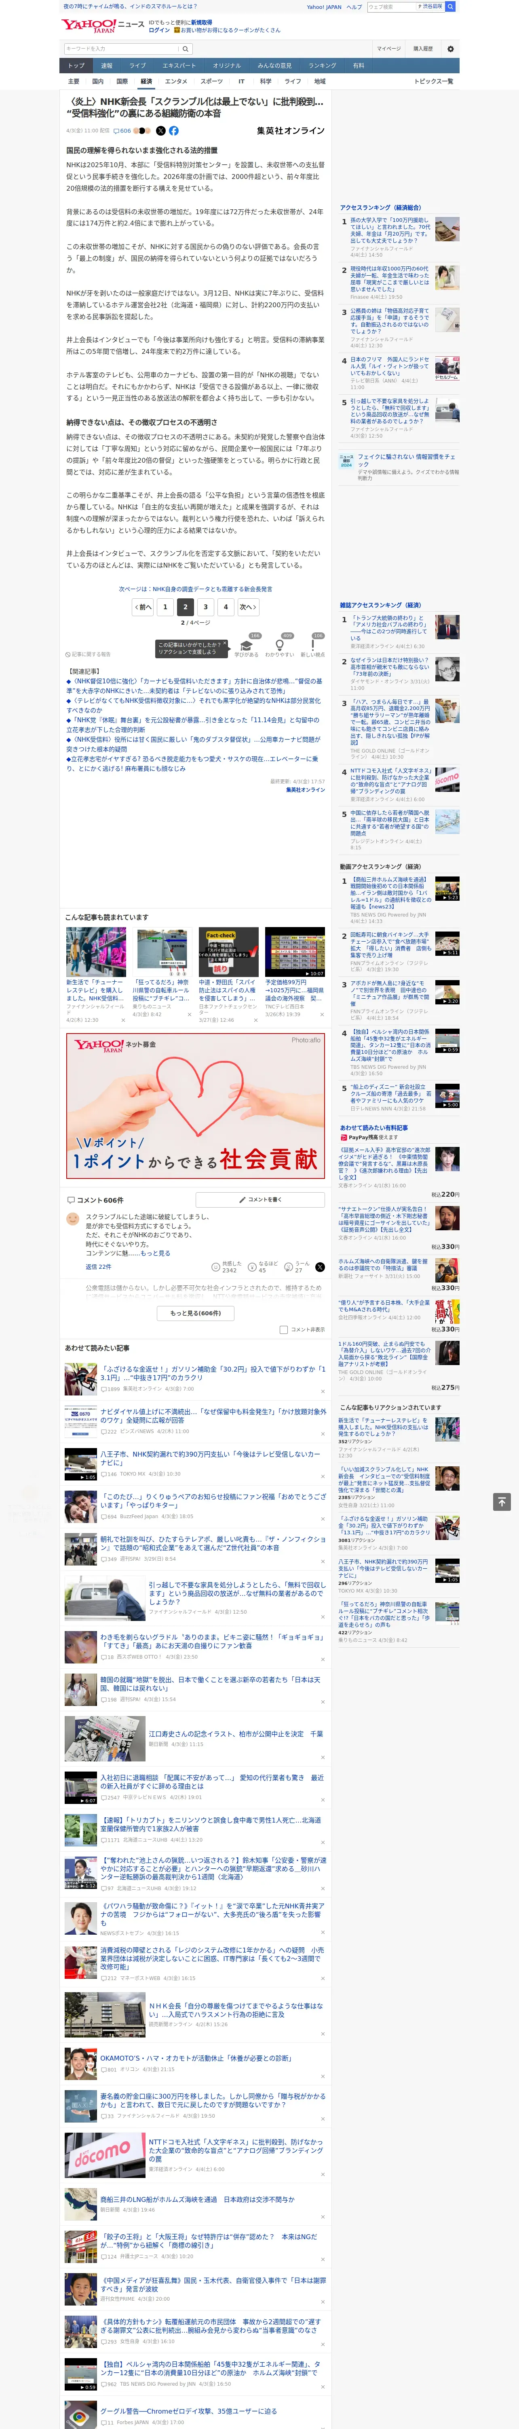Click the keyword search magnifier icon

point(186,49)
